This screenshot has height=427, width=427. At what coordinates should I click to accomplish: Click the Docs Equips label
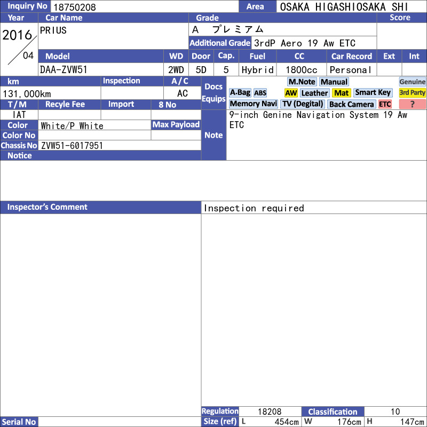click(213, 93)
